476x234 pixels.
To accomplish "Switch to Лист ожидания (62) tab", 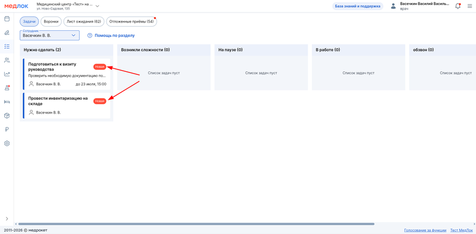I will click(x=84, y=21).
